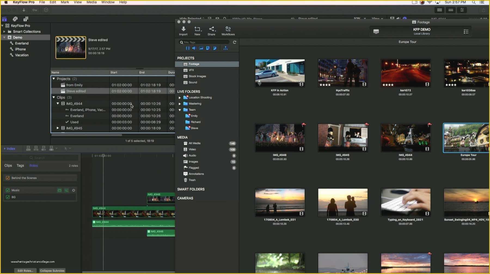Toggle the timeline Index button
490x274 pixels.
tap(10, 149)
